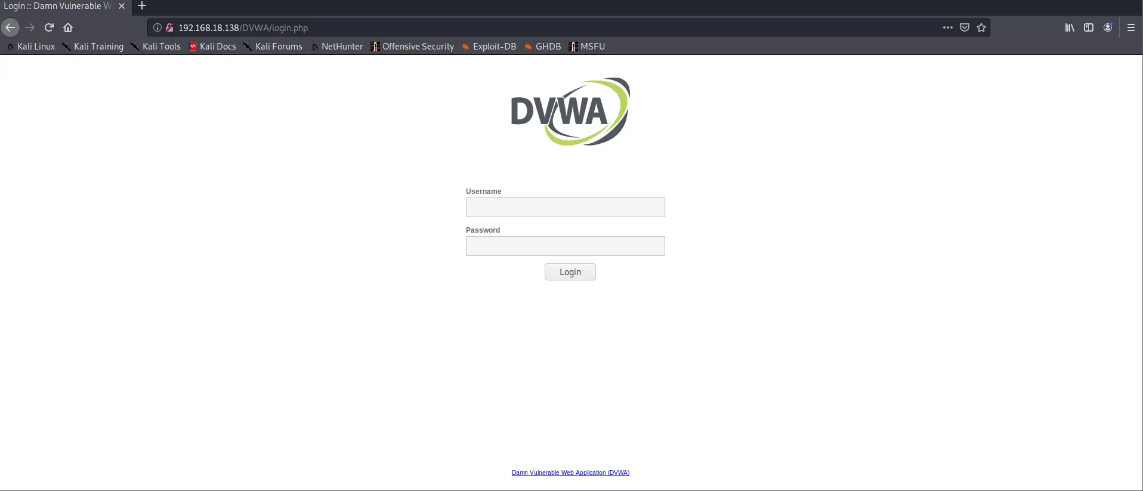Go back using the browser back arrow

pyautogui.click(x=10, y=27)
